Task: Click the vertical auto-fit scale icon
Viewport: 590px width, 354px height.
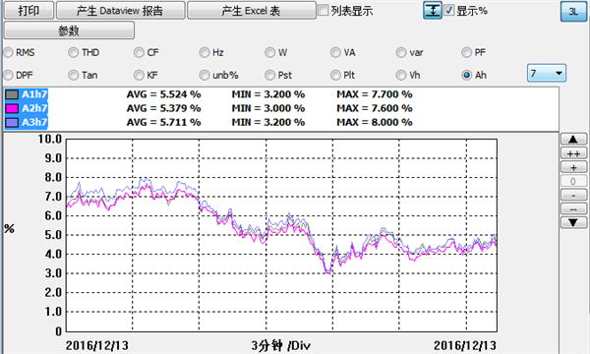Action: 433,11
